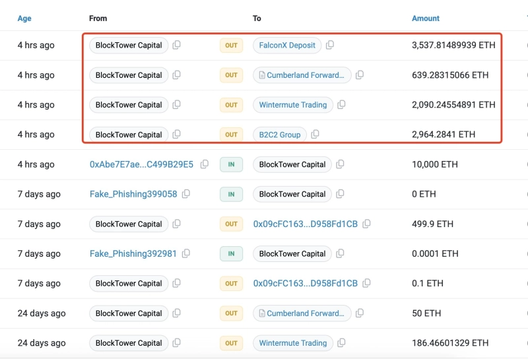This screenshot has height=359, width=528.
Task: Copy the Fake_Phishing399058 address
Action: coord(186,194)
